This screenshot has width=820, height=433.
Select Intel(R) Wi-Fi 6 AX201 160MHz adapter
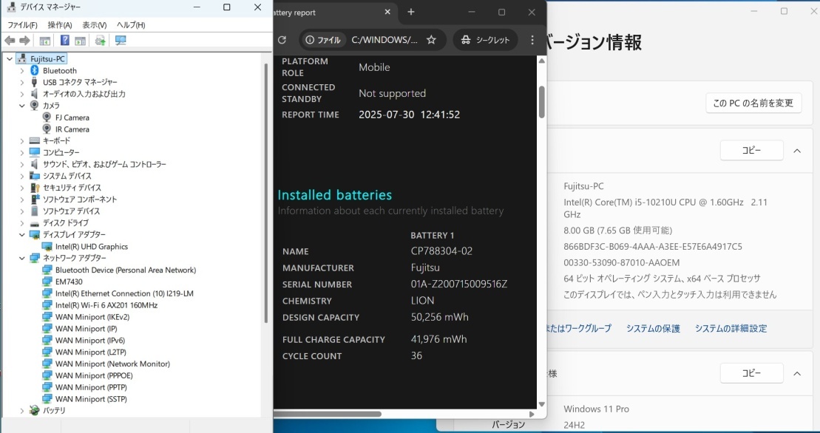click(106, 305)
